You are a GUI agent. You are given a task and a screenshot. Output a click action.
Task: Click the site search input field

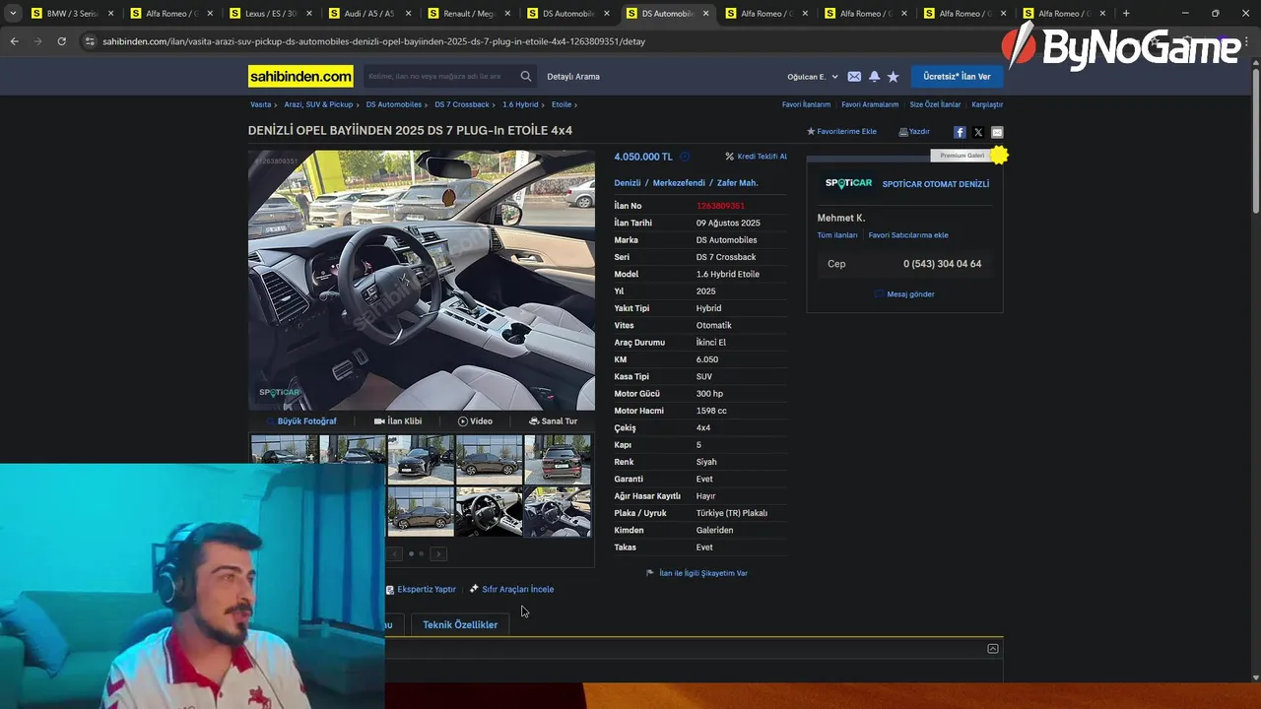point(438,76)
